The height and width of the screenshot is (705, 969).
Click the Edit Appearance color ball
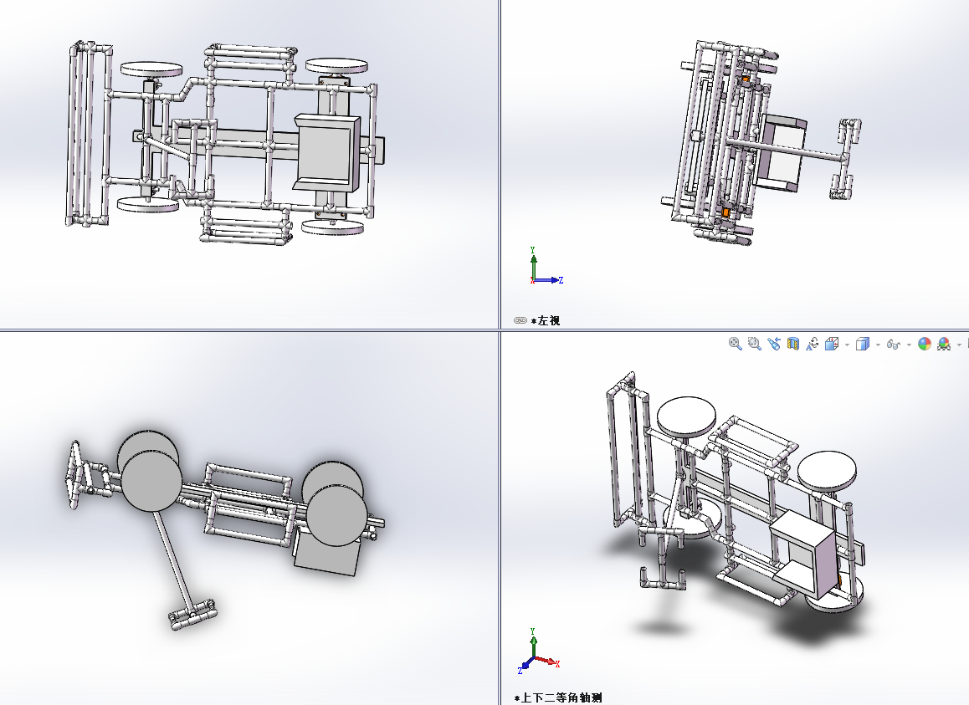pyautogui.click(x=925, y=345)
